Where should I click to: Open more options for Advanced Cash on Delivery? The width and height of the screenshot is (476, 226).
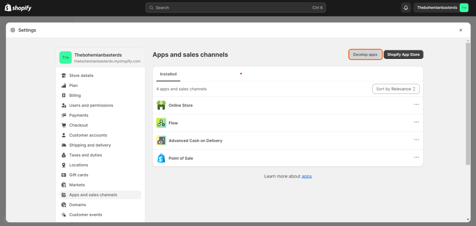point(416,140)
